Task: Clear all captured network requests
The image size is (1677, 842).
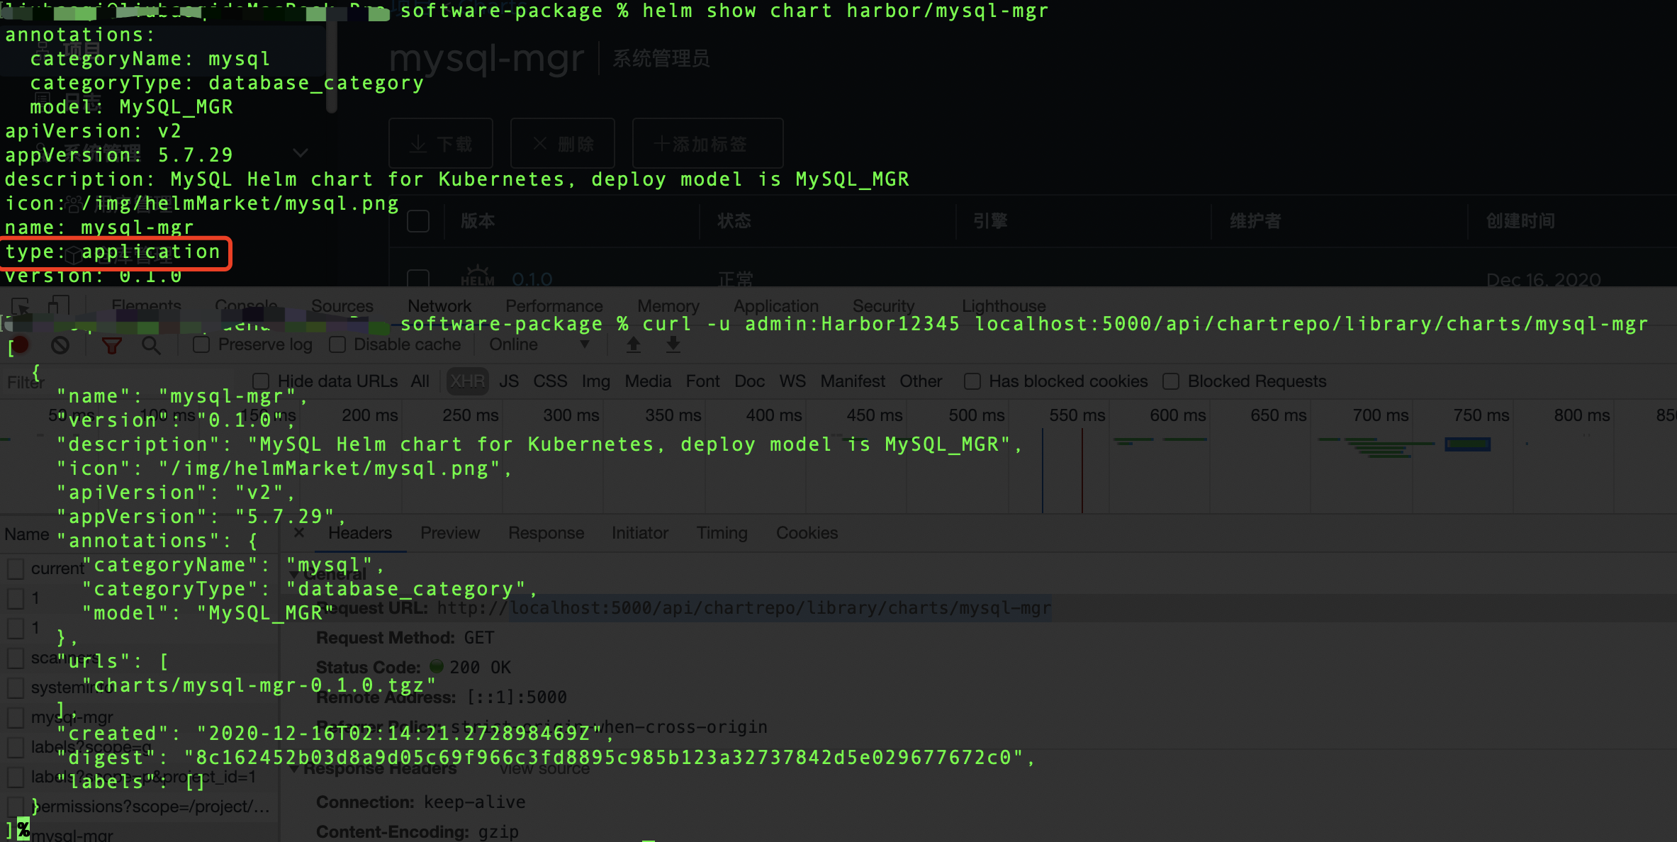Action: pos(61,345)
